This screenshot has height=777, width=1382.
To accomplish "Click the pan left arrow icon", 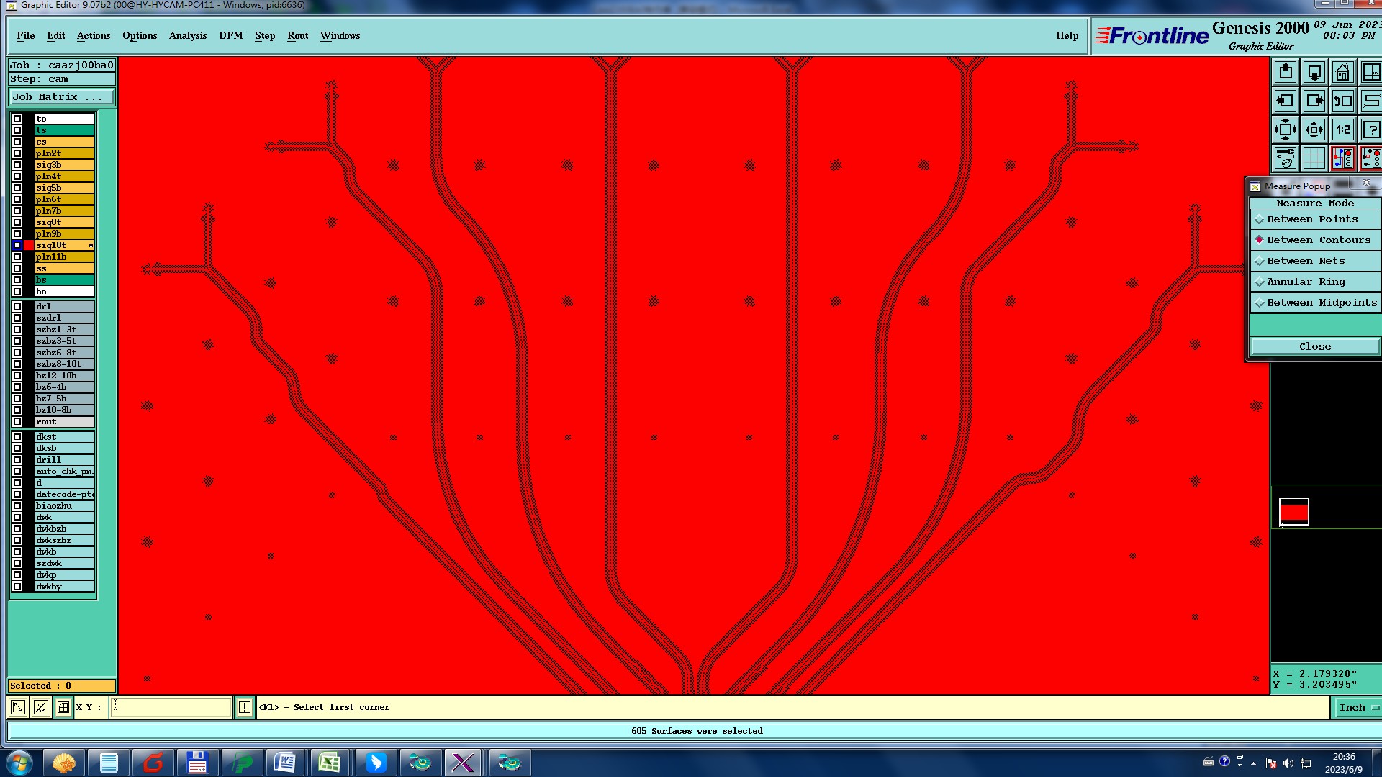I will (1286, 101).
